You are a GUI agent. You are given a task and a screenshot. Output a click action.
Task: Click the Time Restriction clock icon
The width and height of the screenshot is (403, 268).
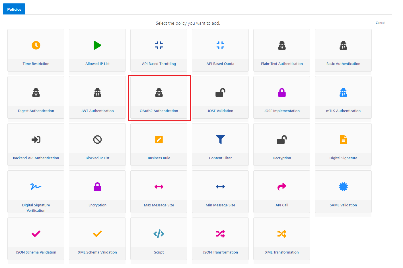click(x=36, y=45)
